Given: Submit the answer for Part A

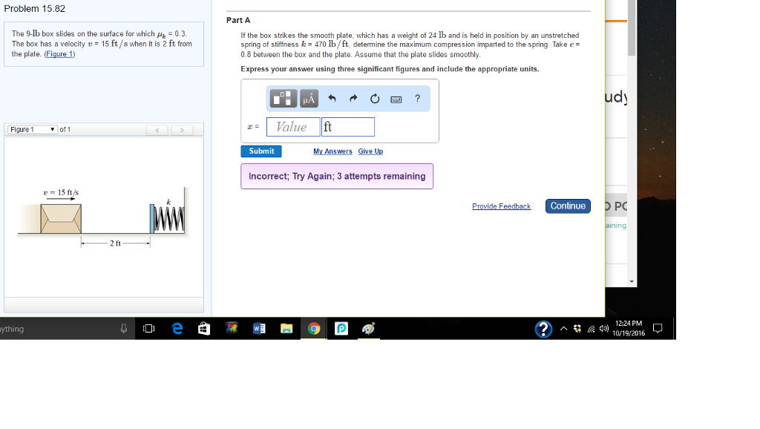Looking at the screenshot, I should (x=261, y=151).
